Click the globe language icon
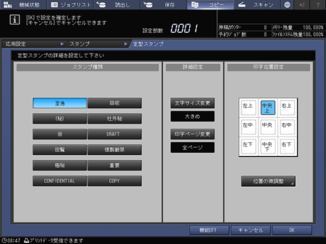The width and height of the screenshot is (326, 244). coord(287,4)
